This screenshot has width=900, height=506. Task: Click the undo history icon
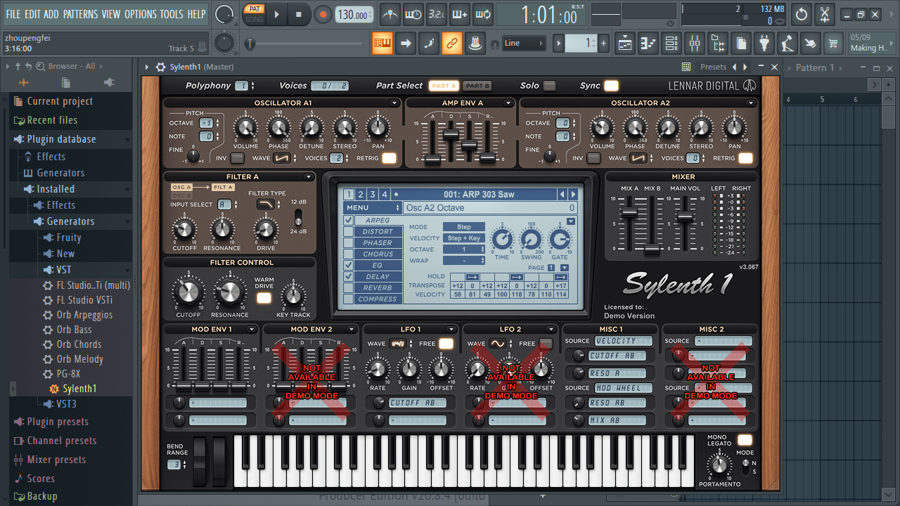click(802, 14)
